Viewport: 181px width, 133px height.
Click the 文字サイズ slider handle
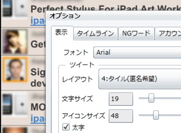(151, 98)
